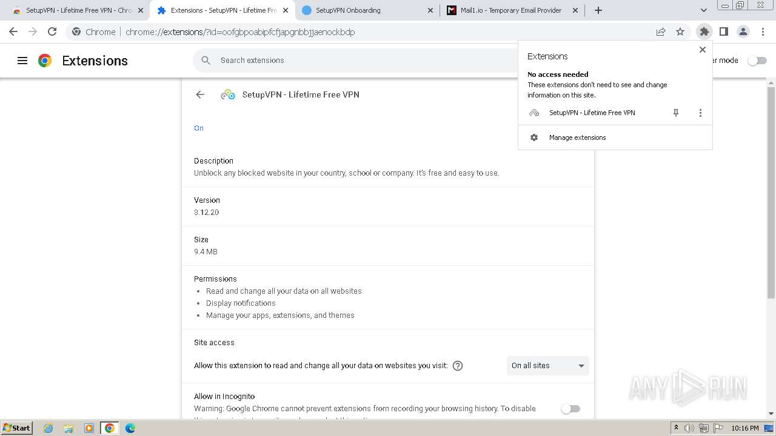
Task: Click the SetupVPN - Lifetime Free VPN page title
Action: (x=301, y=94)
